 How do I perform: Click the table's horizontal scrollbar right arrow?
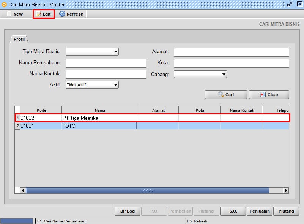[x=286, y=190]
